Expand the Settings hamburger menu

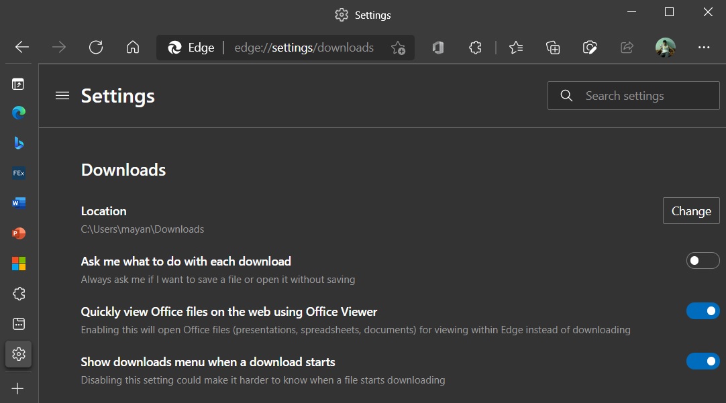click(62, 96)
